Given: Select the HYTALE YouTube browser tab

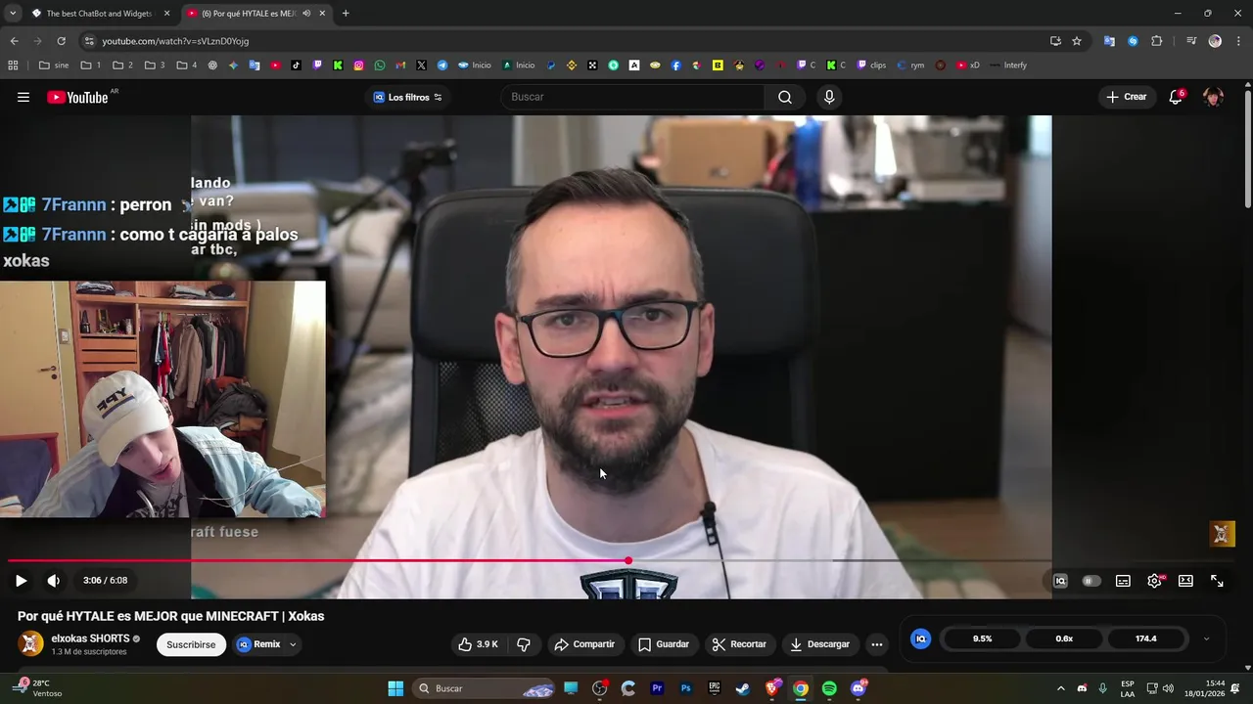Looking at the screenshot, I should [x=256, y=14].
